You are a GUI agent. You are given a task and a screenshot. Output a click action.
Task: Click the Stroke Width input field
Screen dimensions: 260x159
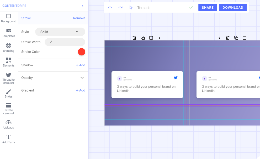point(65,42)
